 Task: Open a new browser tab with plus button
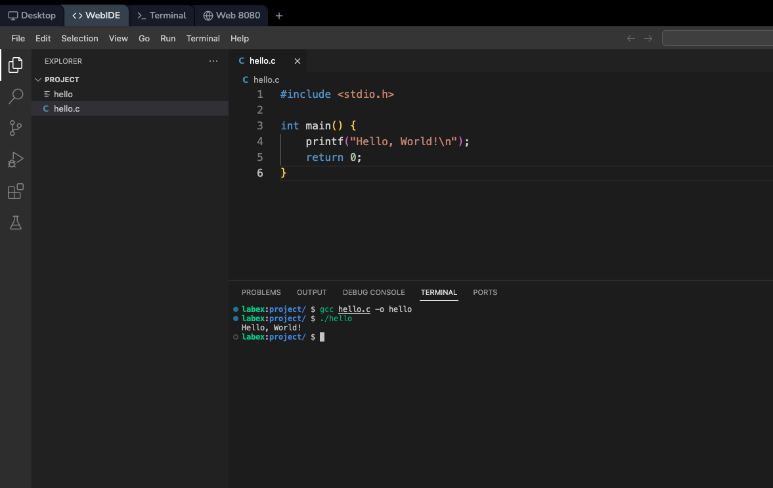click(278, 15)
